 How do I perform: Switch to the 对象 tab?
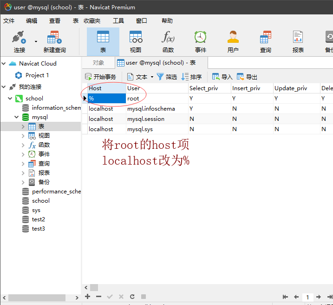pos(98,63)
